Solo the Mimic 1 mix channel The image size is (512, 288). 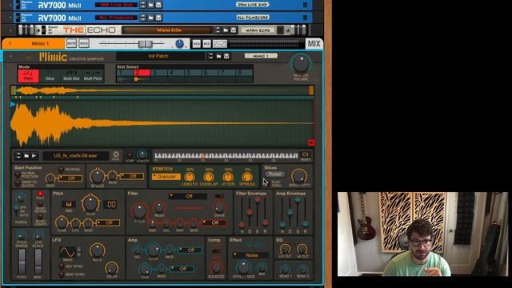pos(83,43)
